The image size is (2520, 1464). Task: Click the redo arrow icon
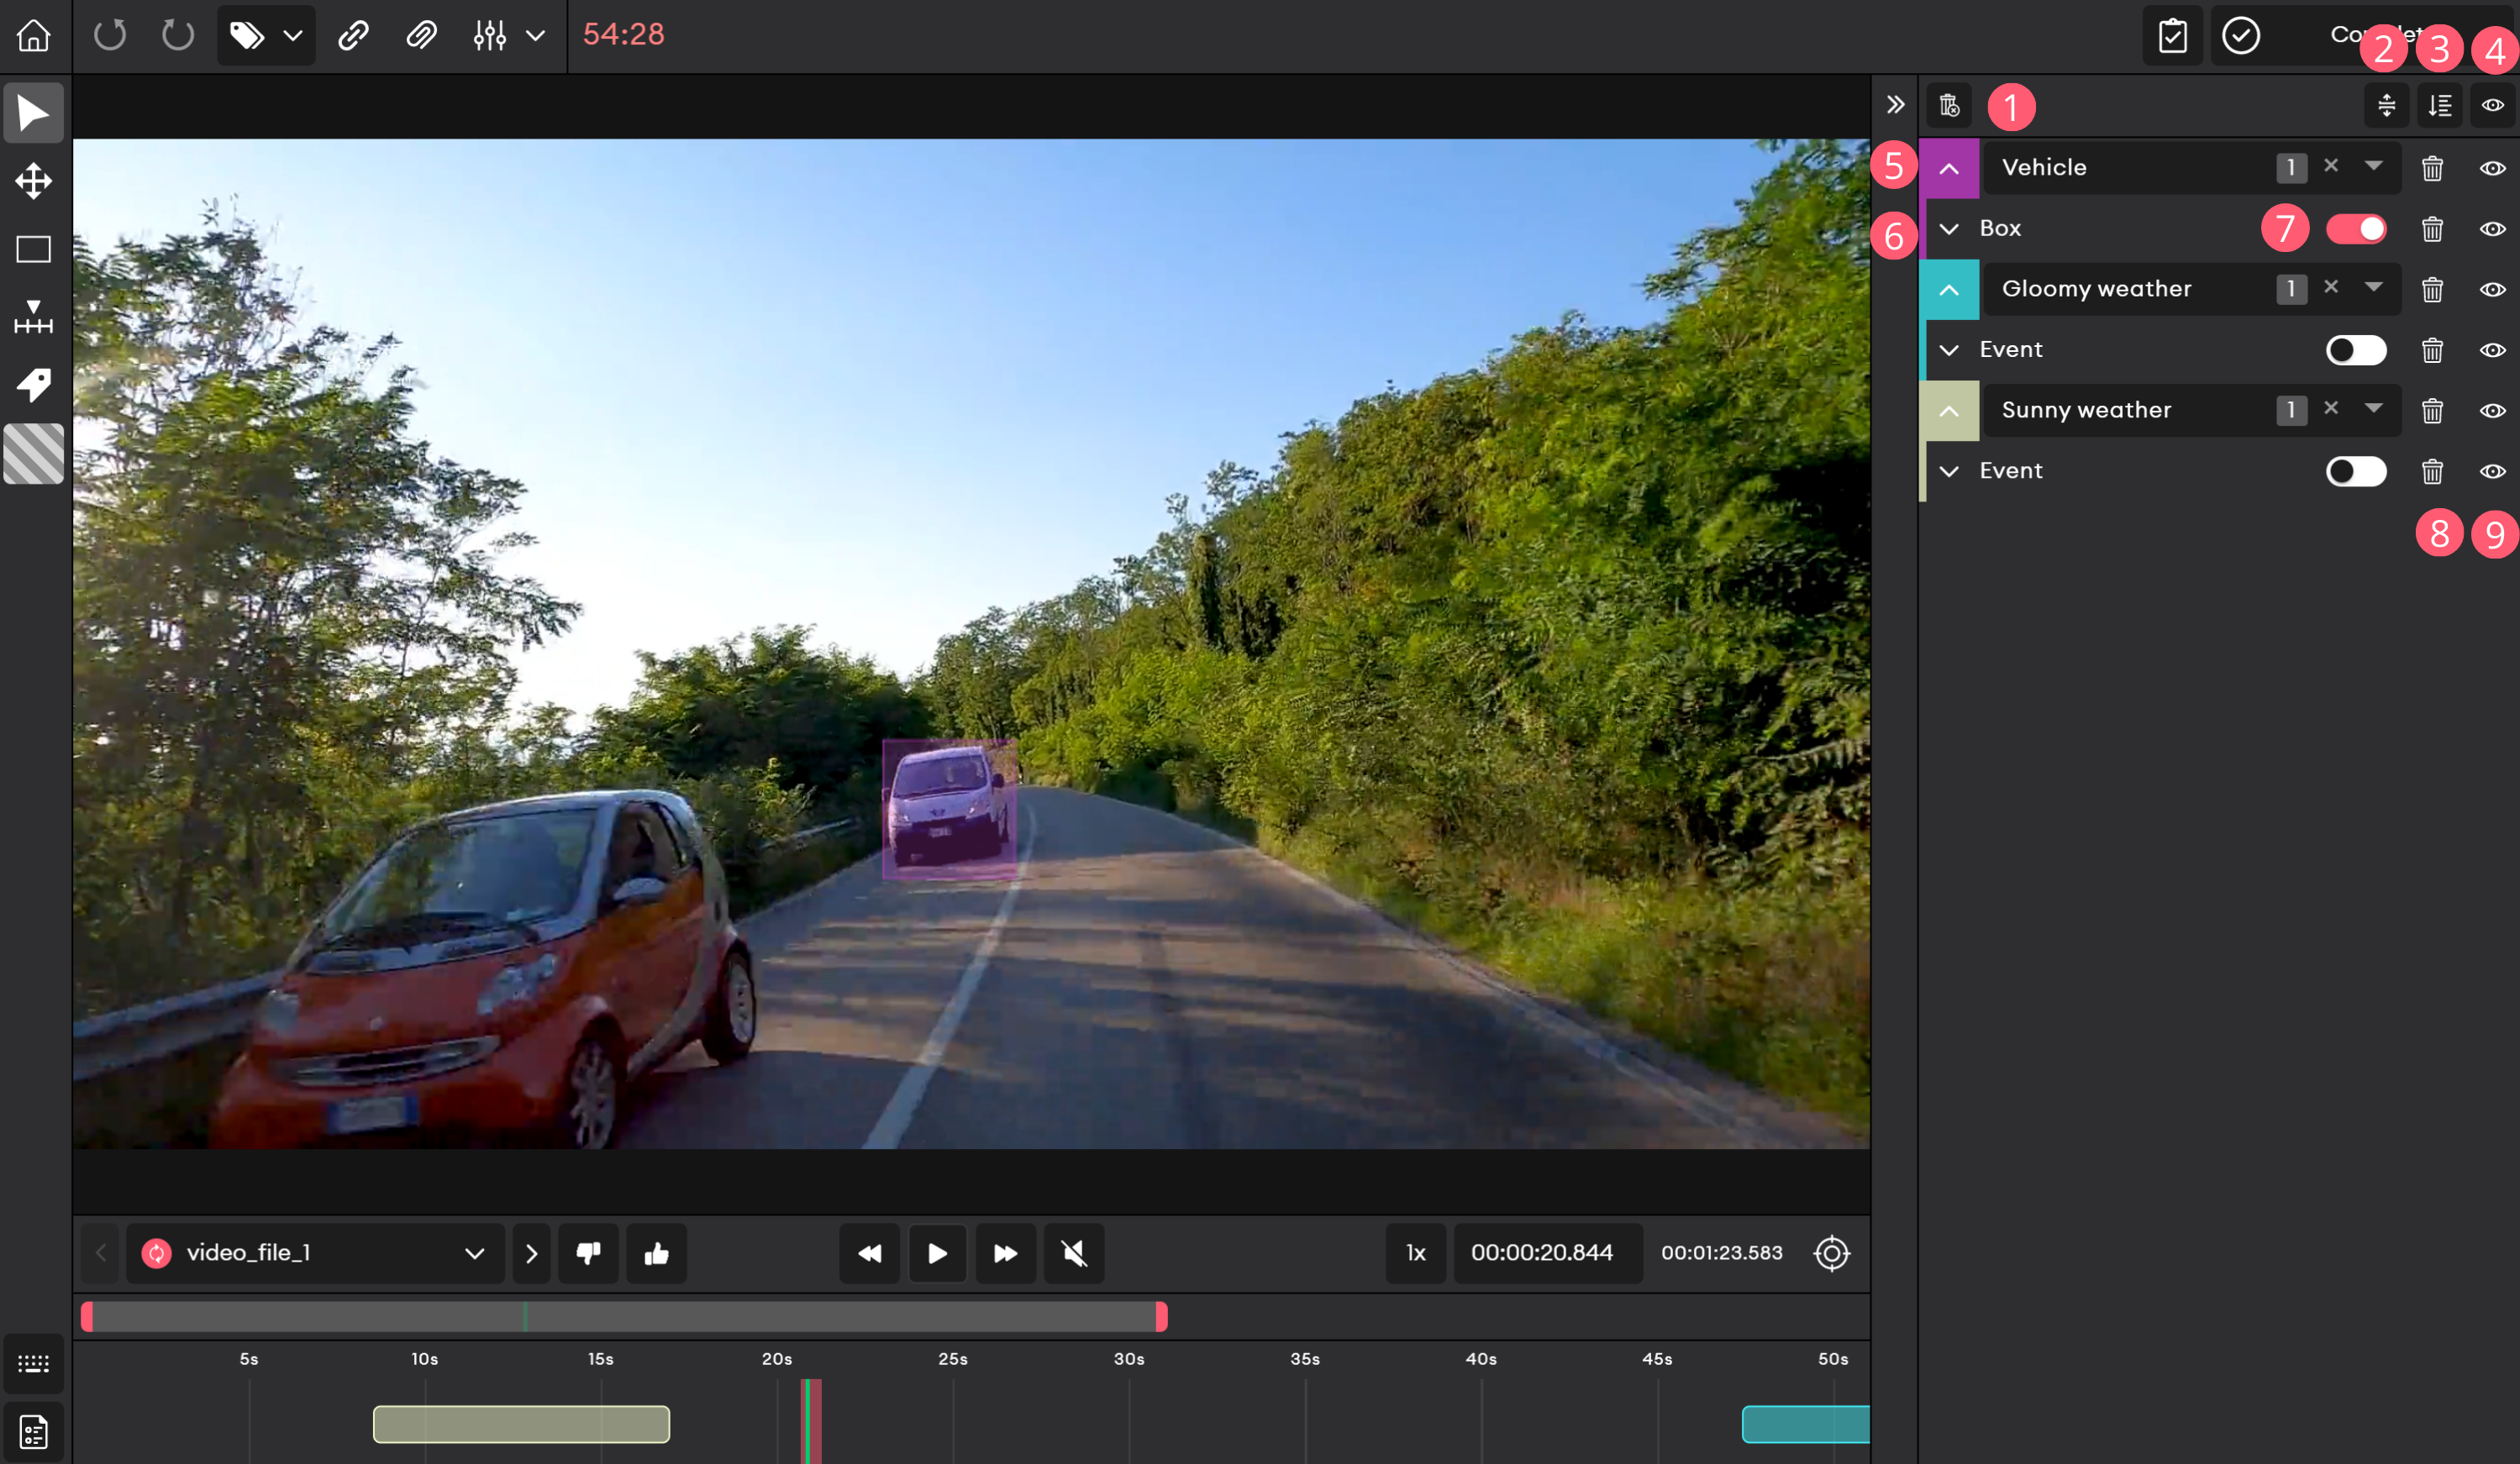click(178, 35)
